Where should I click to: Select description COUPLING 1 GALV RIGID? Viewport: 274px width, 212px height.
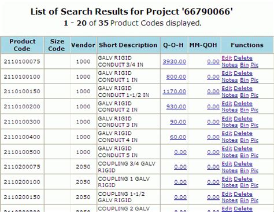pyautogui.click(x=124, y=182)
